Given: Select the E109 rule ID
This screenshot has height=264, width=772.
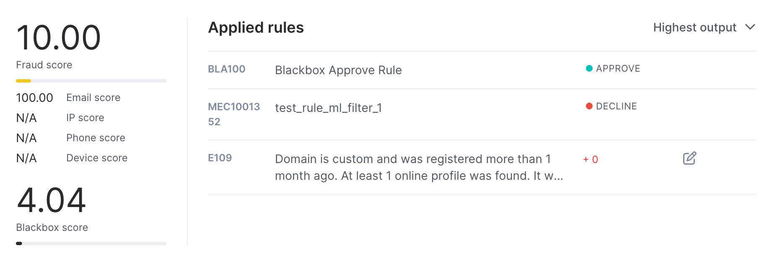Looking at the screenshot, I should (x=220, y=158).
